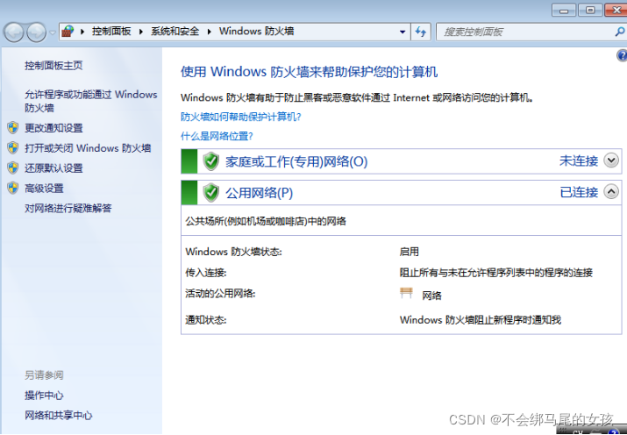Image resolution: width=627 pixels, height=435 pixels.
Task: Open 对网络进行疑难解答 link
Action: pyautogui.click(x=68, y=208)
